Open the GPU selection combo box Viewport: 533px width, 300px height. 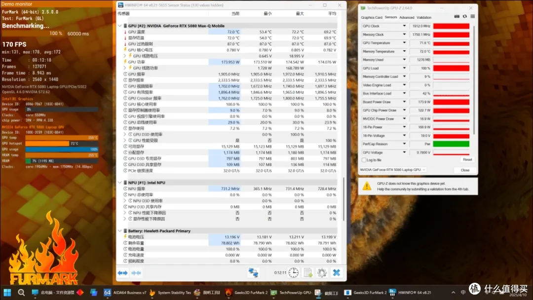393,170
